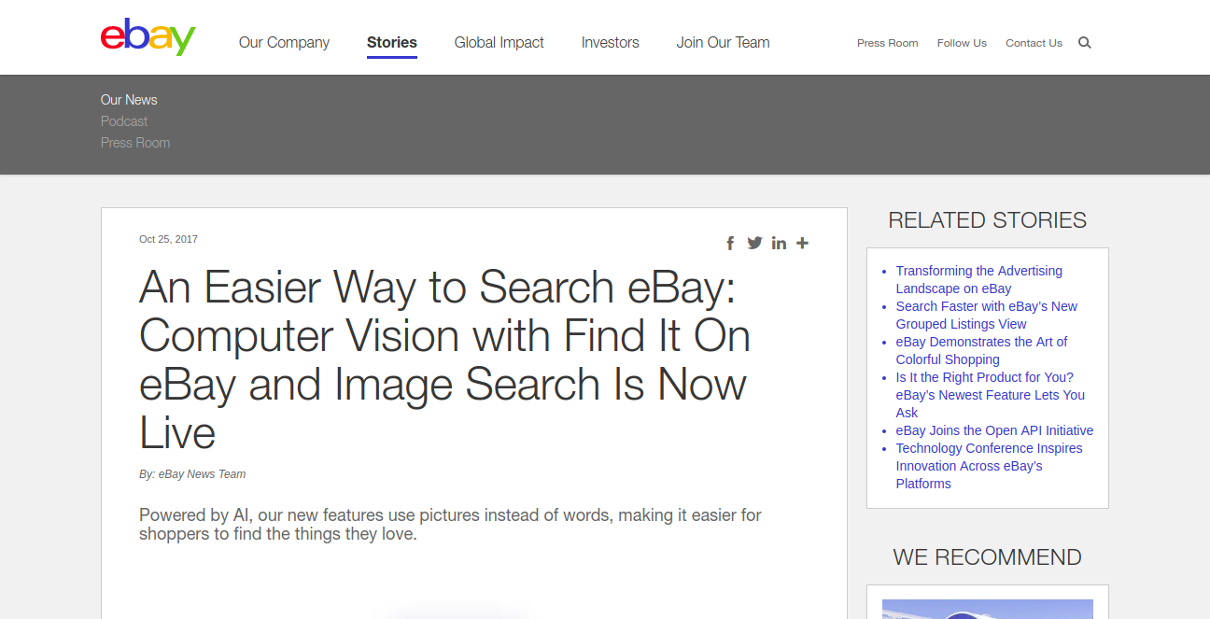Click the 'Powered by AI' summary paragraph
The height and width of the screenshot is (619, 1210).
(x=450, y=525)
